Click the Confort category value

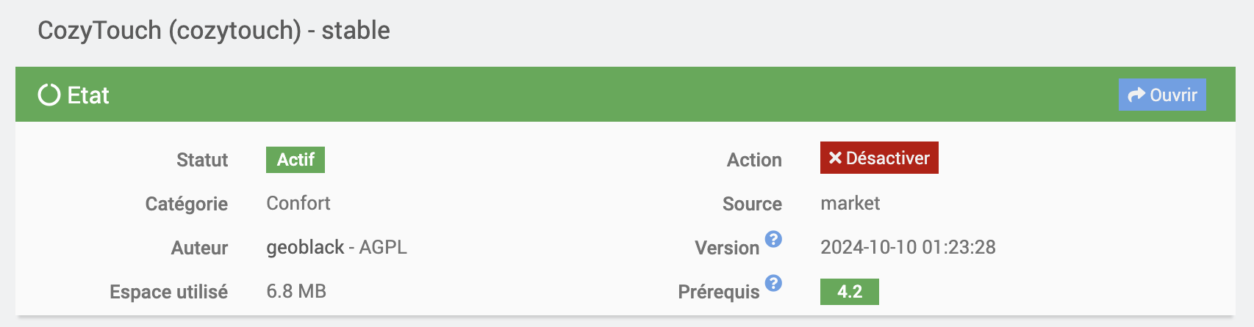(x=298, y=203)
